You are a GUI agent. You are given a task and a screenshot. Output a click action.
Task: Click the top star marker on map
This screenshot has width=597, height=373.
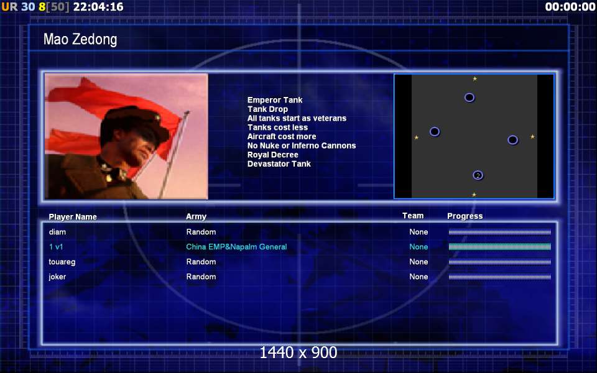pyautogui.click(x=475, y=79)
